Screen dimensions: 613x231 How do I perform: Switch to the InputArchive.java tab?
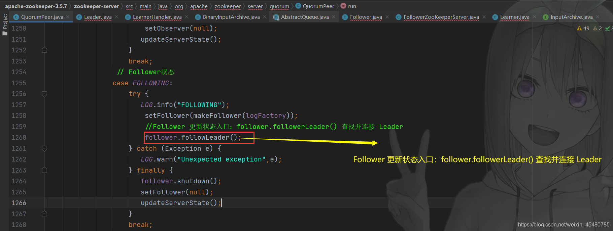pos(572,17)
